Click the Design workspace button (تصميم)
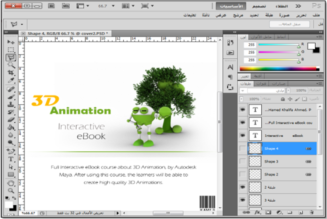Screen dimensions: 327x219 point(259,6)
